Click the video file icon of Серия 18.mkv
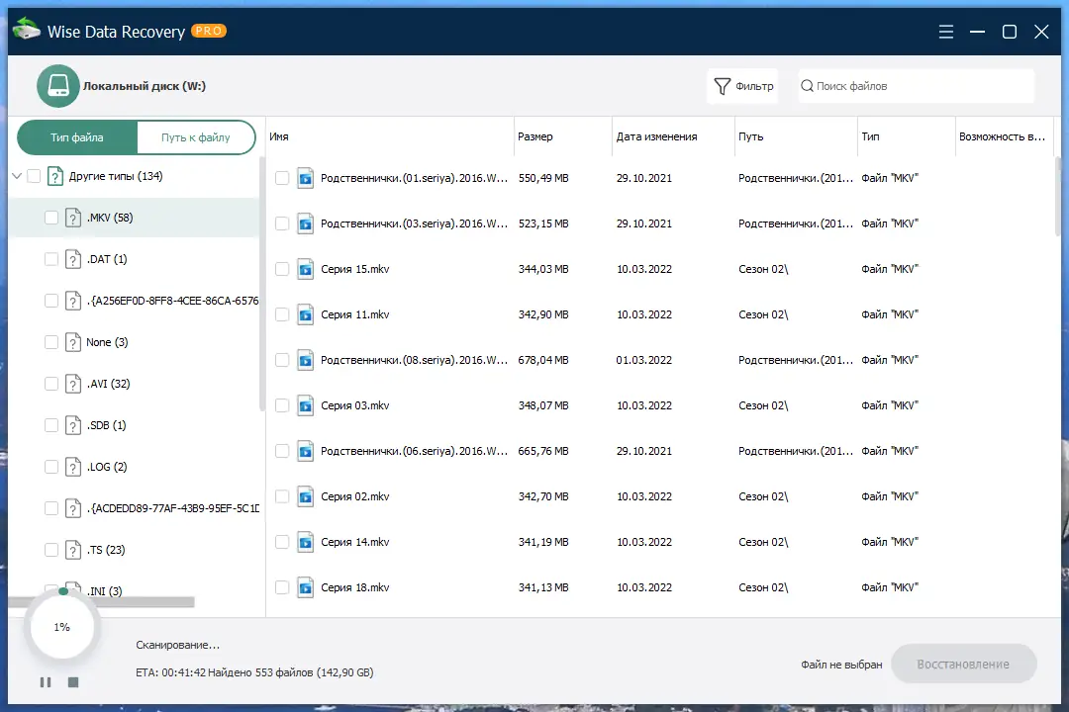Viewport: 1069px width, 712px height. 306,587
